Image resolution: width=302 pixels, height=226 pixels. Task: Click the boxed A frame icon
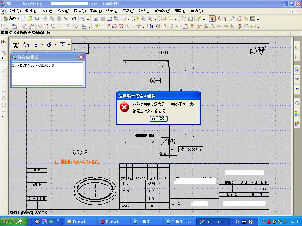click(x=62, y=45)
